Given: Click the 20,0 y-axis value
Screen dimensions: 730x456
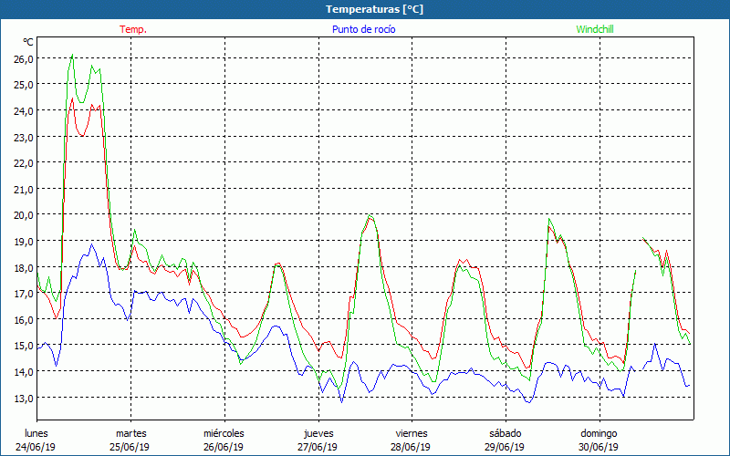Looking at the screenshot, I should pos(24,215).
